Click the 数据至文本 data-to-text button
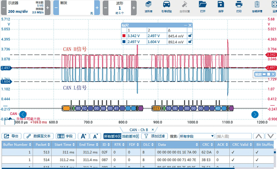The height and width of the screenshot is (169, 277). click(38, 136)
